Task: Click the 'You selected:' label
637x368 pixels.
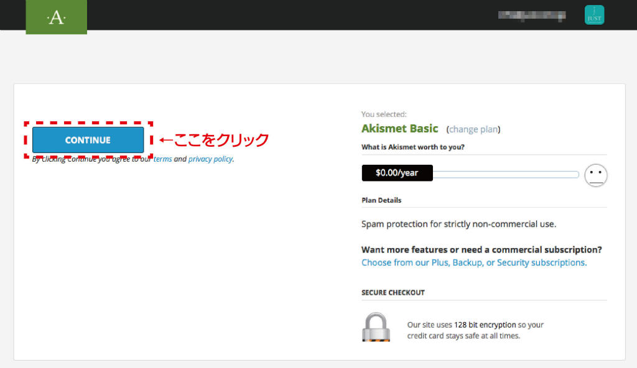Action: click(x=384, y=114)
